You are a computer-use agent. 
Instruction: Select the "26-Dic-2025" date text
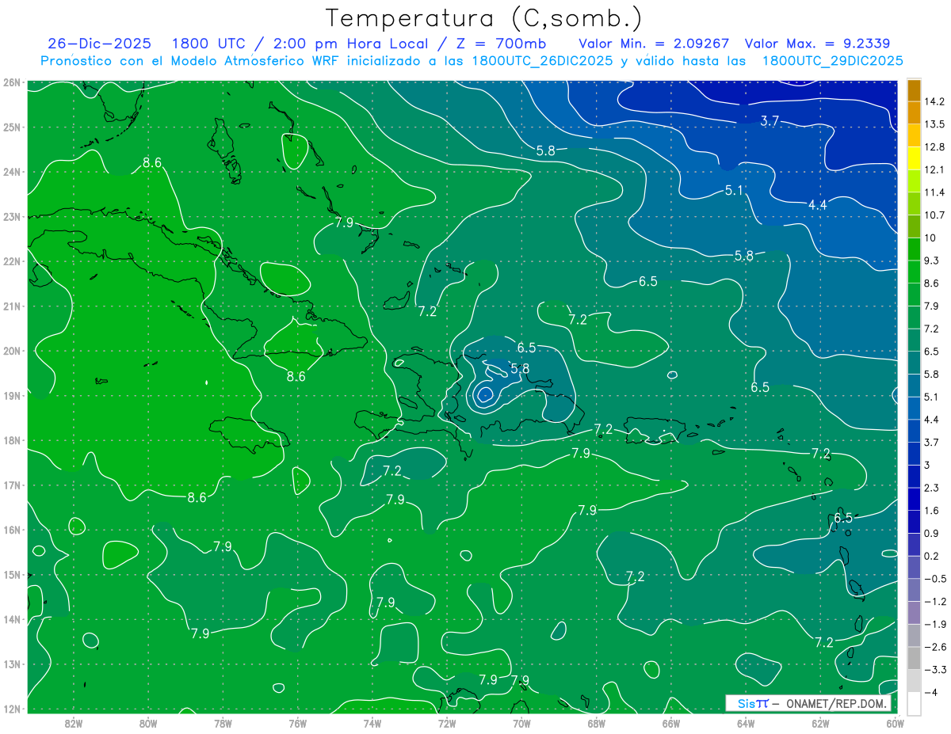click(99, 43)
